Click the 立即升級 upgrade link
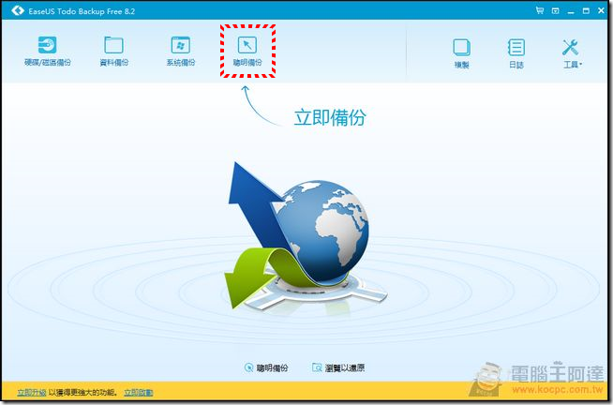 click(x=32, y=392)
